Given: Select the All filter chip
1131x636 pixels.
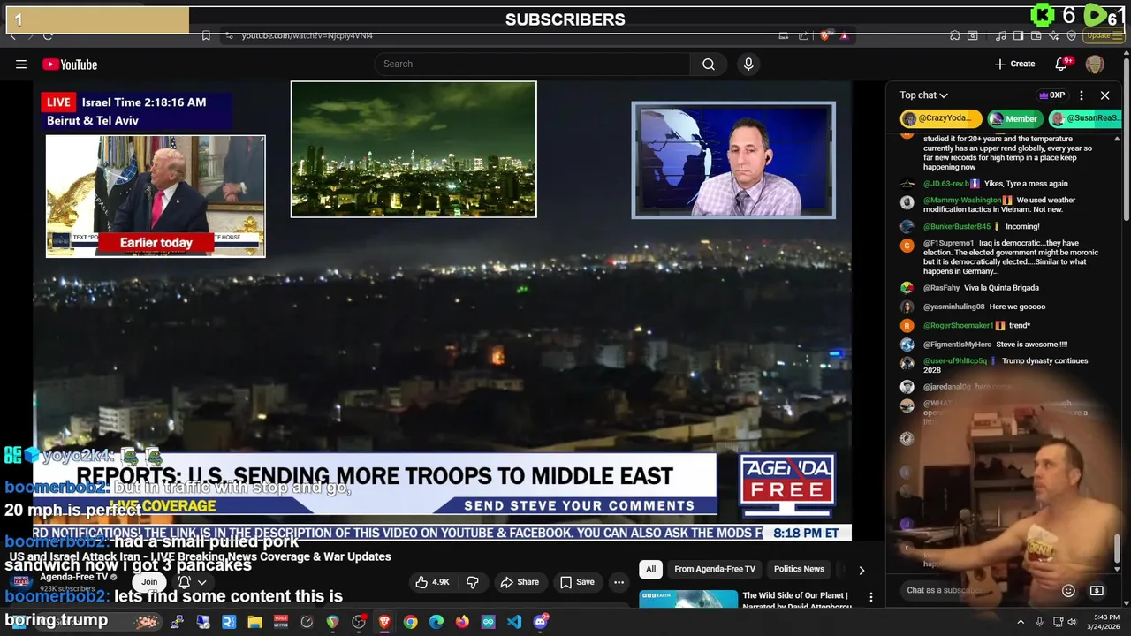Looking at the screenshot, I should (650, 570).
